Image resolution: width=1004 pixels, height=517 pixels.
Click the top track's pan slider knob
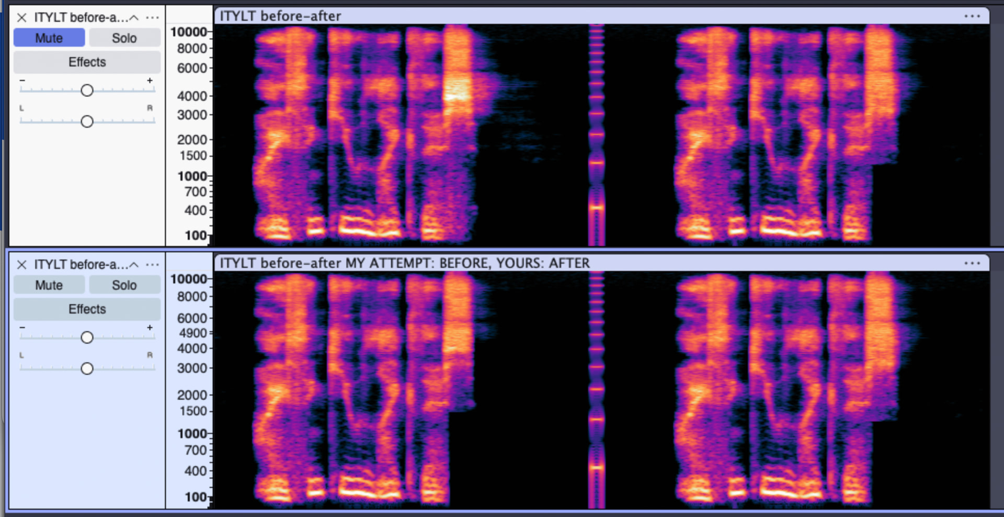click(87, 121)
